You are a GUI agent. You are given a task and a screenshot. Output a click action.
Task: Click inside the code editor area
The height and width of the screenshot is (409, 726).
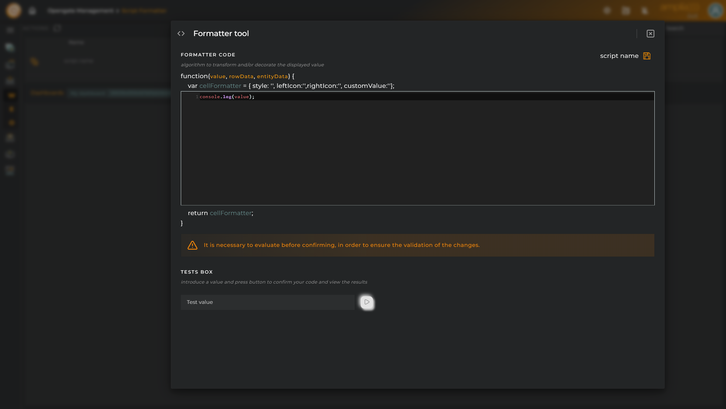point(417,148)
